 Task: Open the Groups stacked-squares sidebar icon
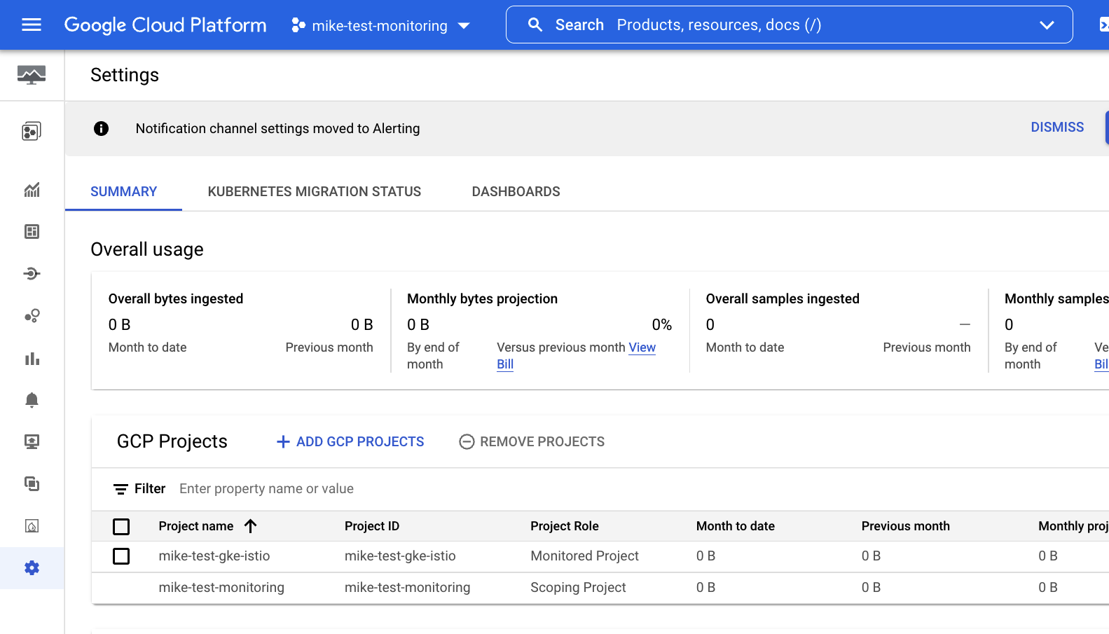(x=32, y=484)
